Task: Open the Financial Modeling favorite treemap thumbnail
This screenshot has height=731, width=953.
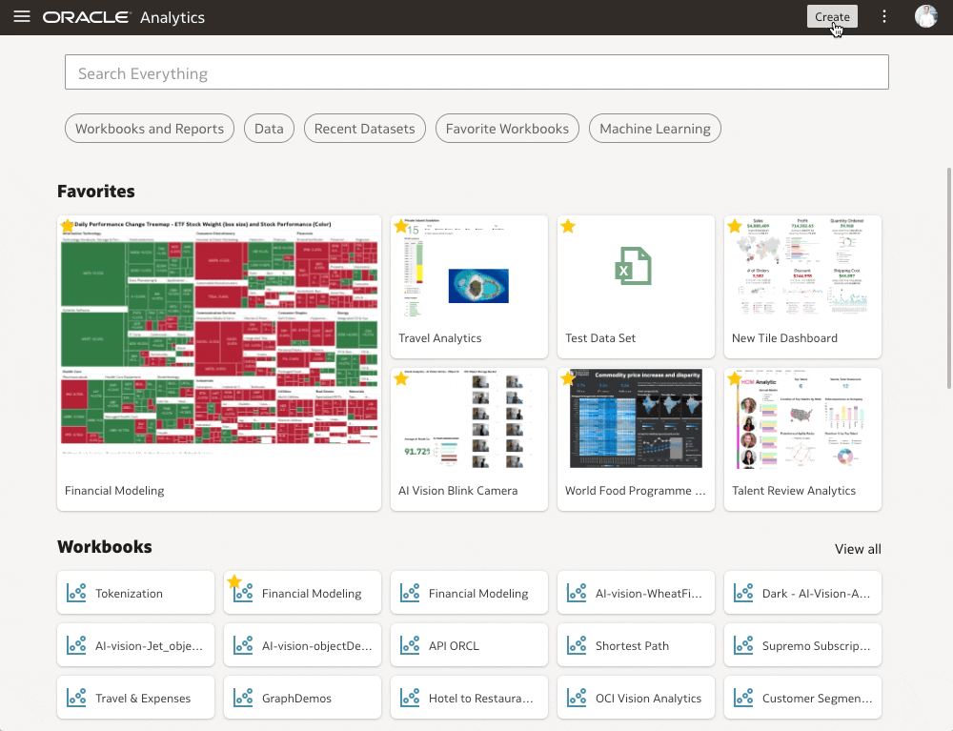Action: coord(219,337)
